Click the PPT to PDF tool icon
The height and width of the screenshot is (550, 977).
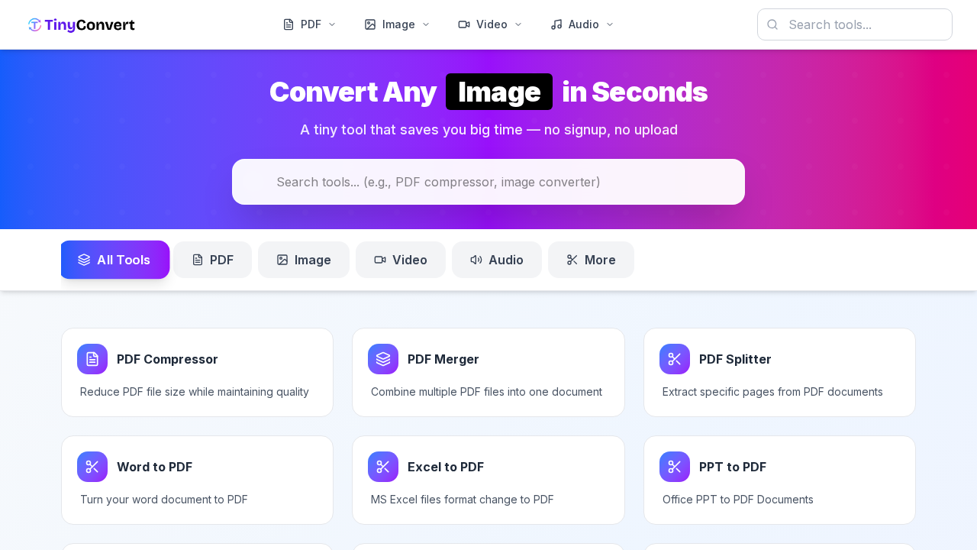(x=674, y=467)
